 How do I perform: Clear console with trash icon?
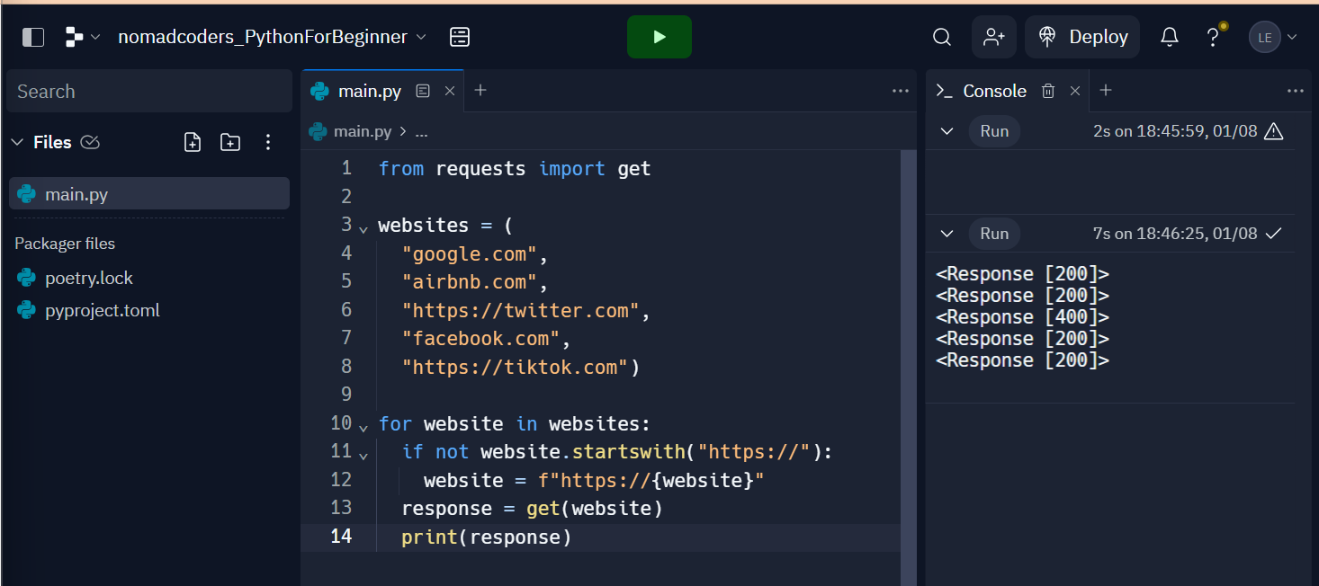(1048, 91)
